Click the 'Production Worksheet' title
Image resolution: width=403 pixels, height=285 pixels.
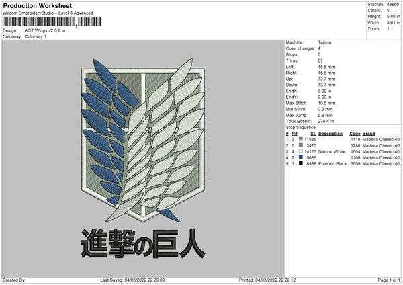click(x=37, y=5)
